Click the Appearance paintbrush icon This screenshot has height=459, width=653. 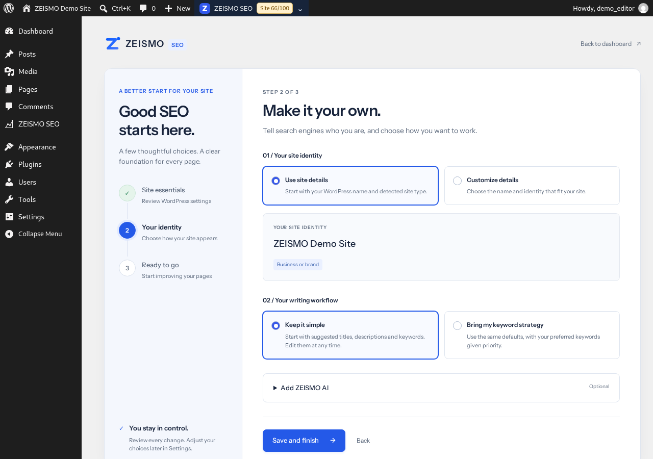[9, 147]
